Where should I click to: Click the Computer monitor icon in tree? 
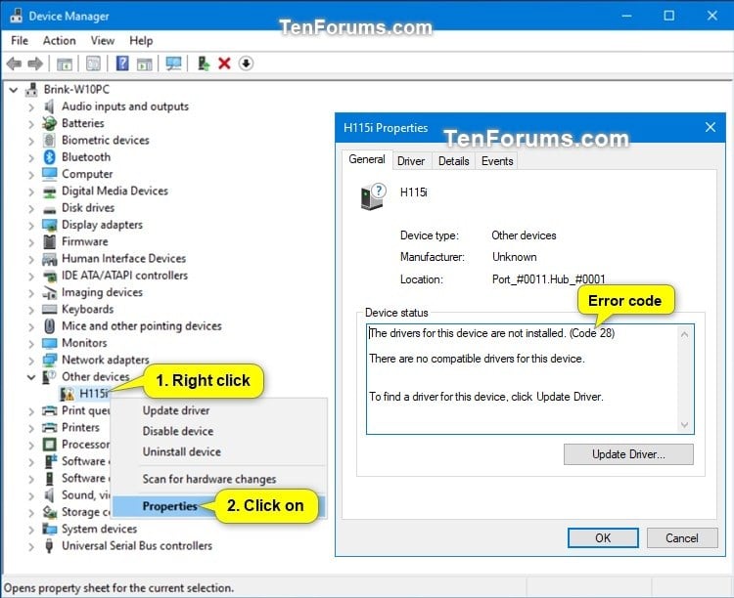pos(49,174)
